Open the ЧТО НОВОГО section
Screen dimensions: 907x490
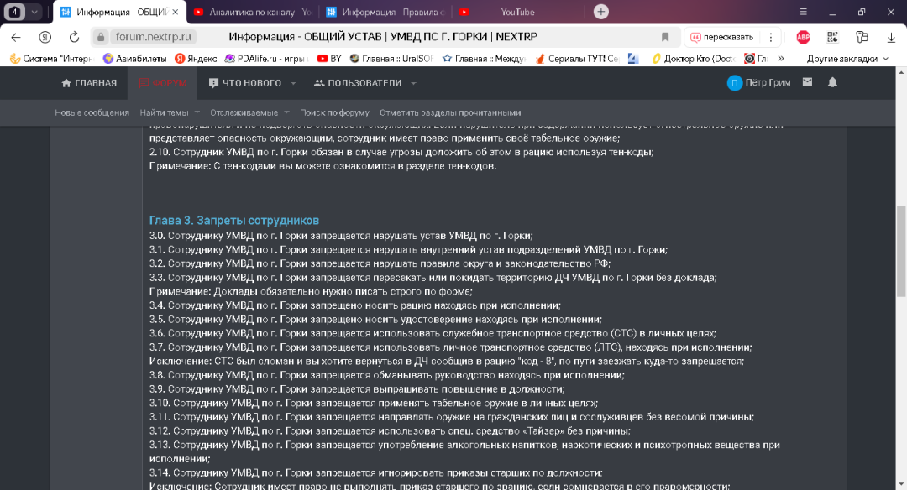244,82
